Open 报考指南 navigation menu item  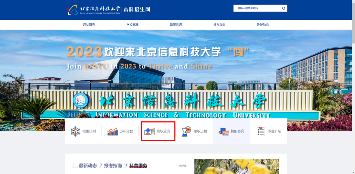pos(219,25)
